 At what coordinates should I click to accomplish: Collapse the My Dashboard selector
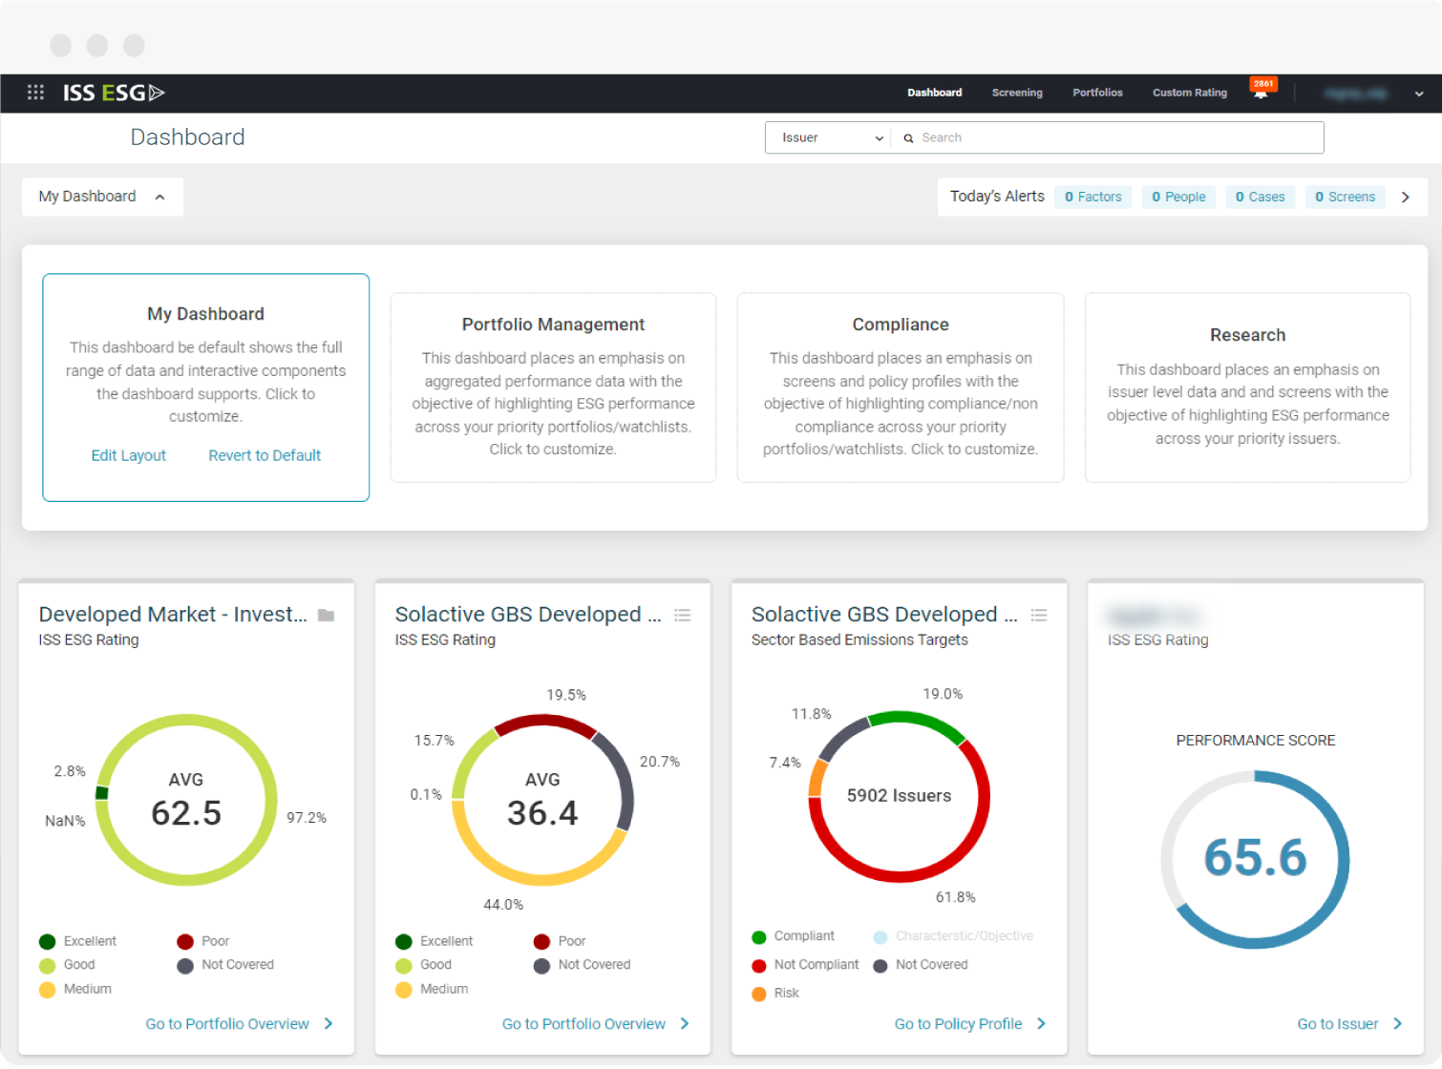pos(102,197)
